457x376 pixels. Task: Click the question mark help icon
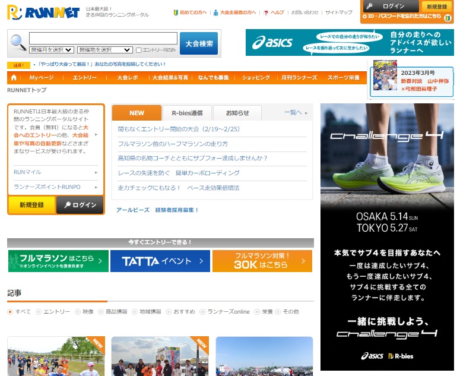click(266, 12)
